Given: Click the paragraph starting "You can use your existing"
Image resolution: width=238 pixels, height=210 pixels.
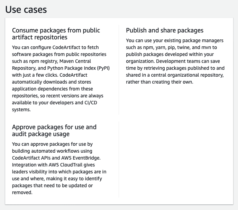Looking at the screenshot, I should [175, 61].
